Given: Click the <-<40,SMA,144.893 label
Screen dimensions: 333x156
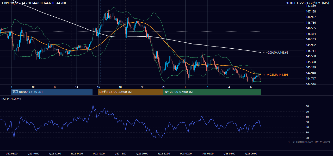Looking at the screenshot, I should pyautogui.click(x=275, y=75).
